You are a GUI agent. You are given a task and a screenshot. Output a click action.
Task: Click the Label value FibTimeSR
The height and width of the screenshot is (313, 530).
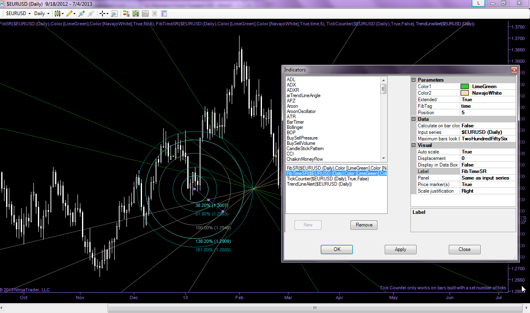pos(488,171)
